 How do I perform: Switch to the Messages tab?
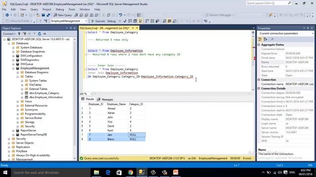[x=105, y=99]
